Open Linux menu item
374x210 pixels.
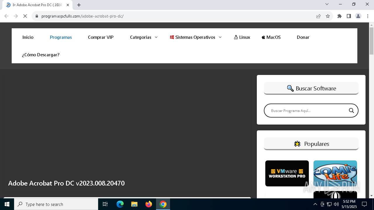tap(242, 37)
